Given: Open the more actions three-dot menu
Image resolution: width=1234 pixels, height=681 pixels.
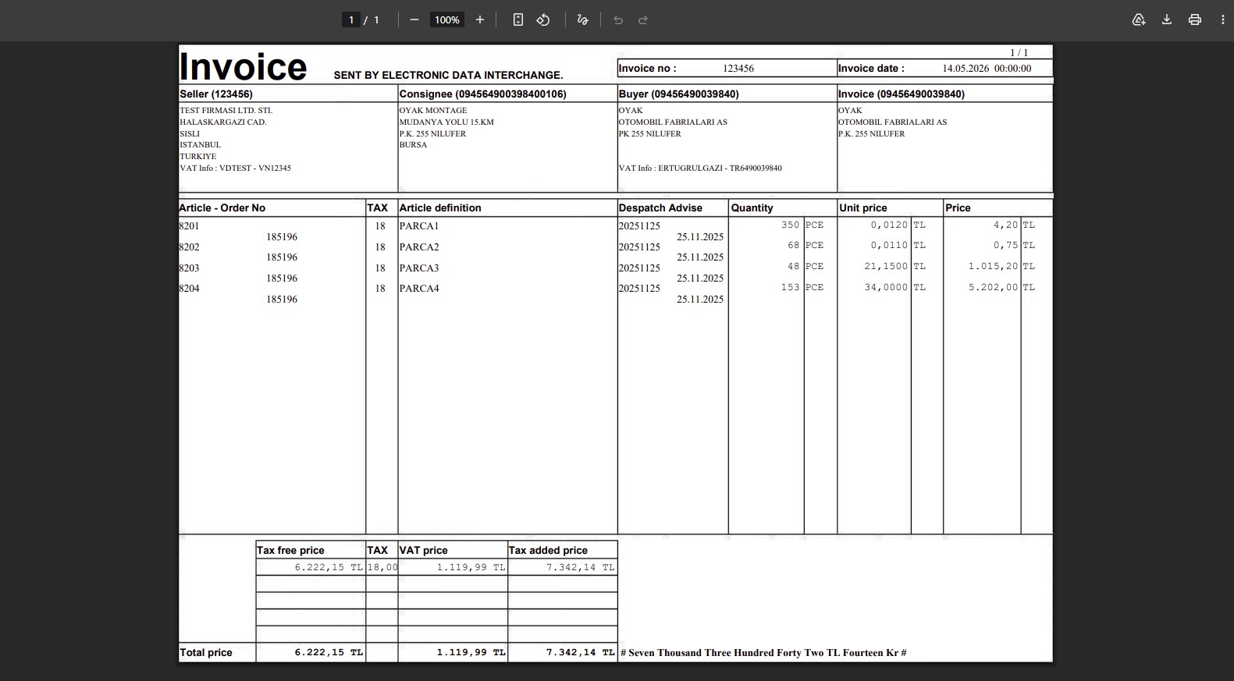Looking at the screenshot, I should pyautogui.click(x=1223, y=20).
